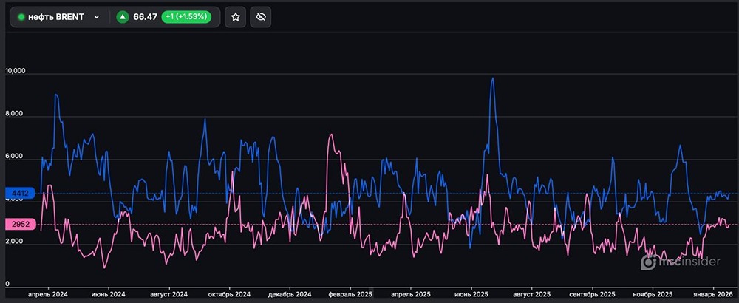The width and height of the screenshot is (739, 303).
Task: Click the 10,000 y-axis label
Action: 15,72
